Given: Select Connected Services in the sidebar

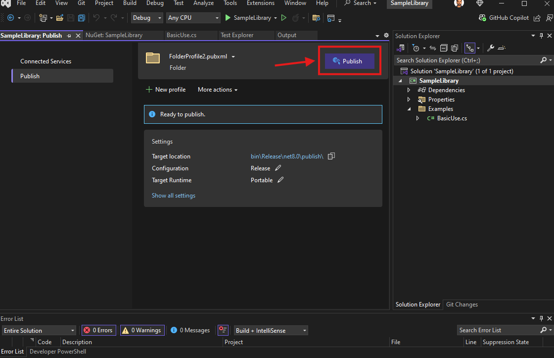Looking at the screenshot, I should click(x=46, y=61).
